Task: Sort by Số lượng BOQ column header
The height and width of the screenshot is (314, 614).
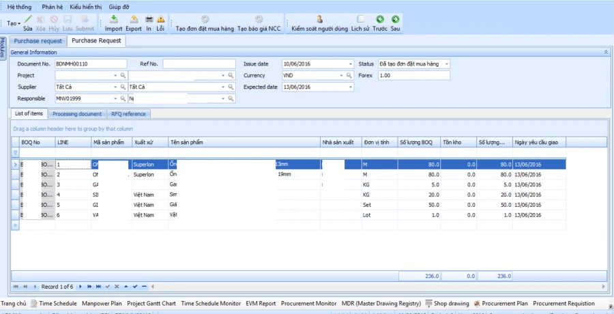Action: [419, 142]
